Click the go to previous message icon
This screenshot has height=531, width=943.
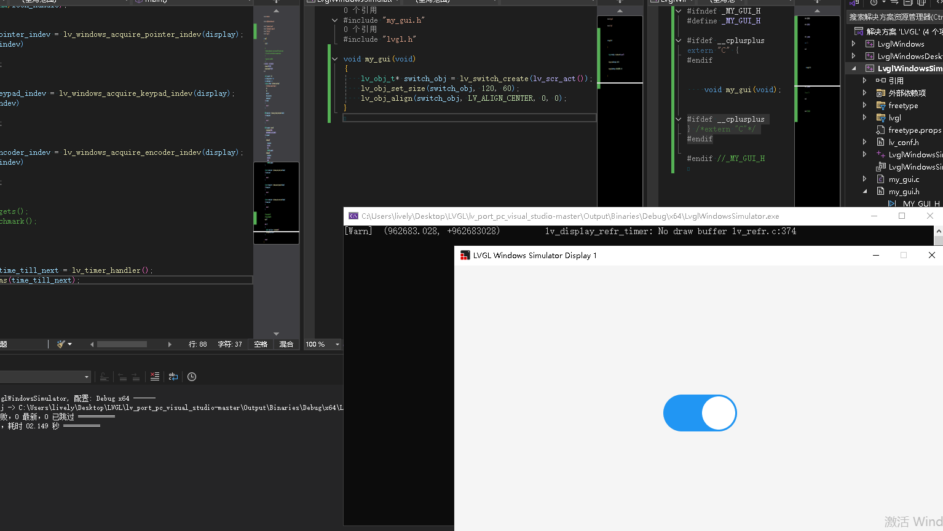pyautogui.click(x=122, y=377)
